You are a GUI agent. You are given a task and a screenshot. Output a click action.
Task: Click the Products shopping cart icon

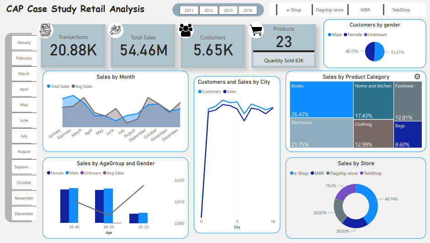coord(256,30)
